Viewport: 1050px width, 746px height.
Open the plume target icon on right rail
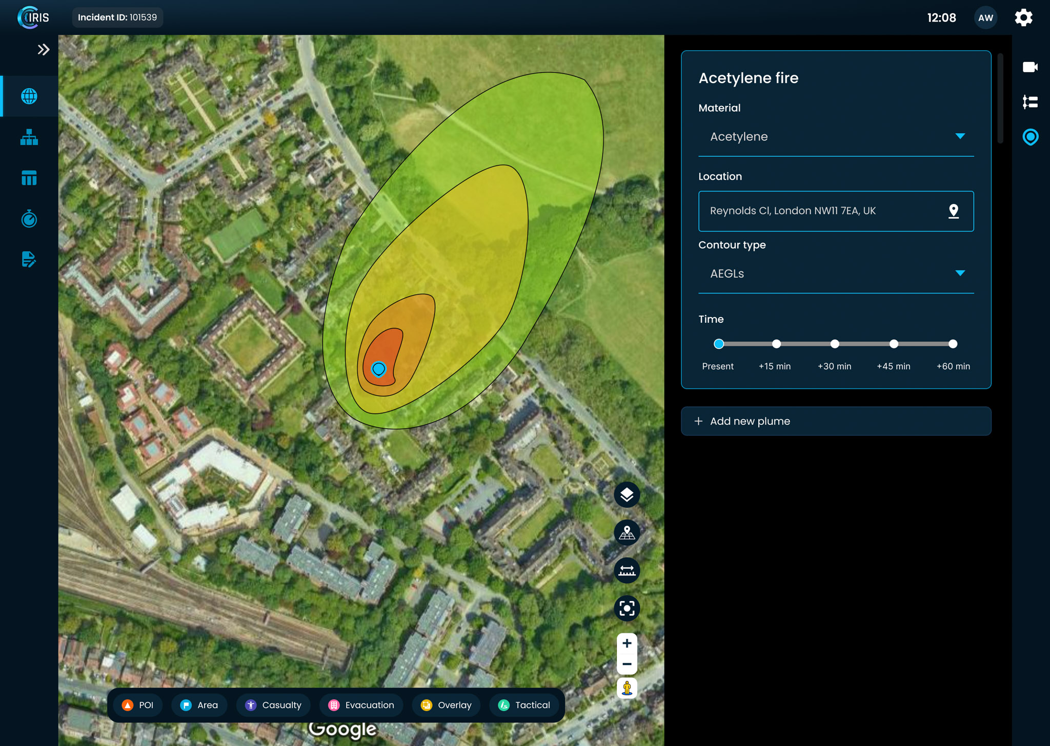(x=1030, y=137)
